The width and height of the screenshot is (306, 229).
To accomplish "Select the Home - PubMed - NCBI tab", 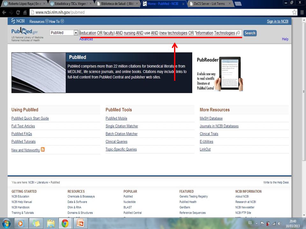I will tap(164, 4).
